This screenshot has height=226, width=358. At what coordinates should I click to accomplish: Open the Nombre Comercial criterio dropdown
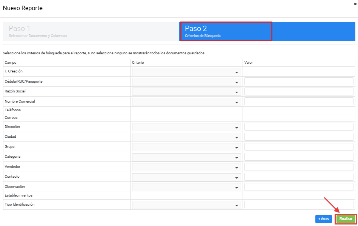pos(186,102)
